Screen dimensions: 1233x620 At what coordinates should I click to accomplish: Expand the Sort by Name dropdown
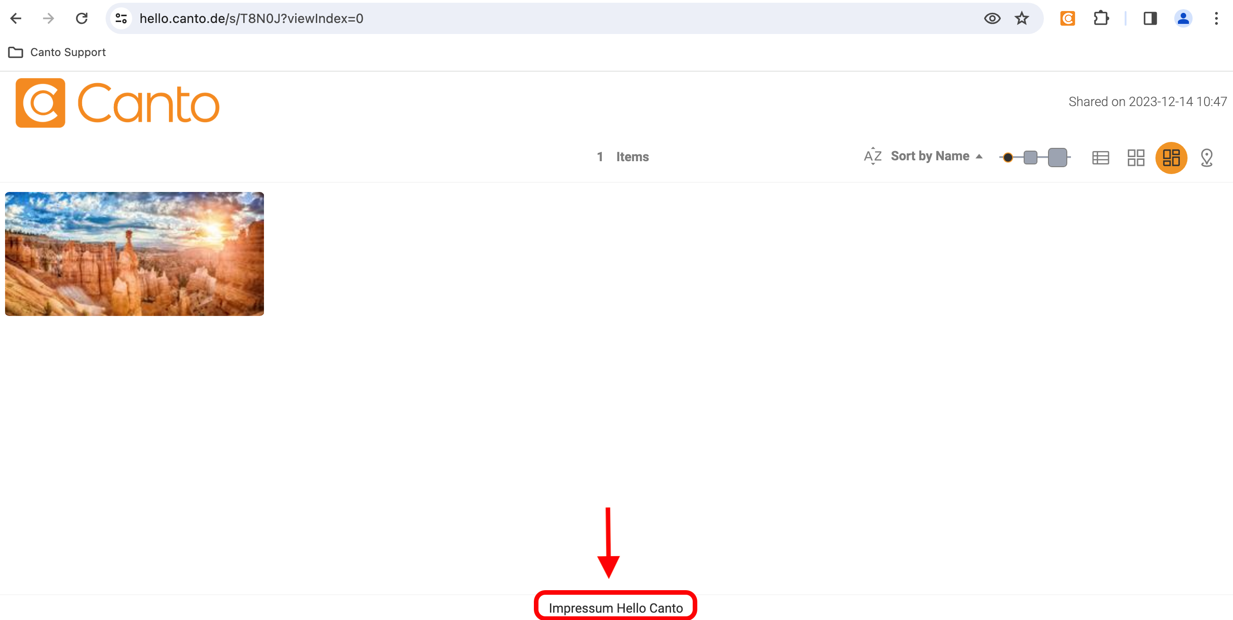[x=937, y=156]
